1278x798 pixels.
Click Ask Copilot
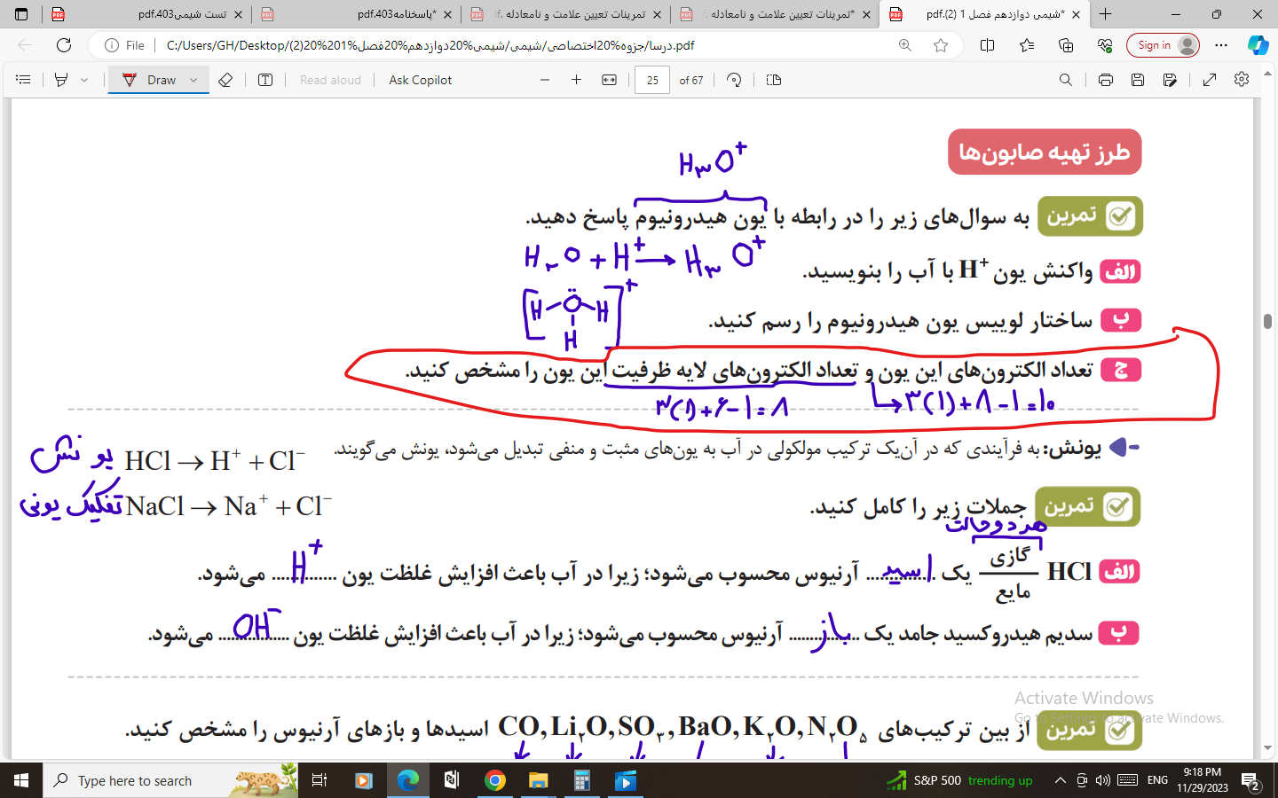point(420,80)
